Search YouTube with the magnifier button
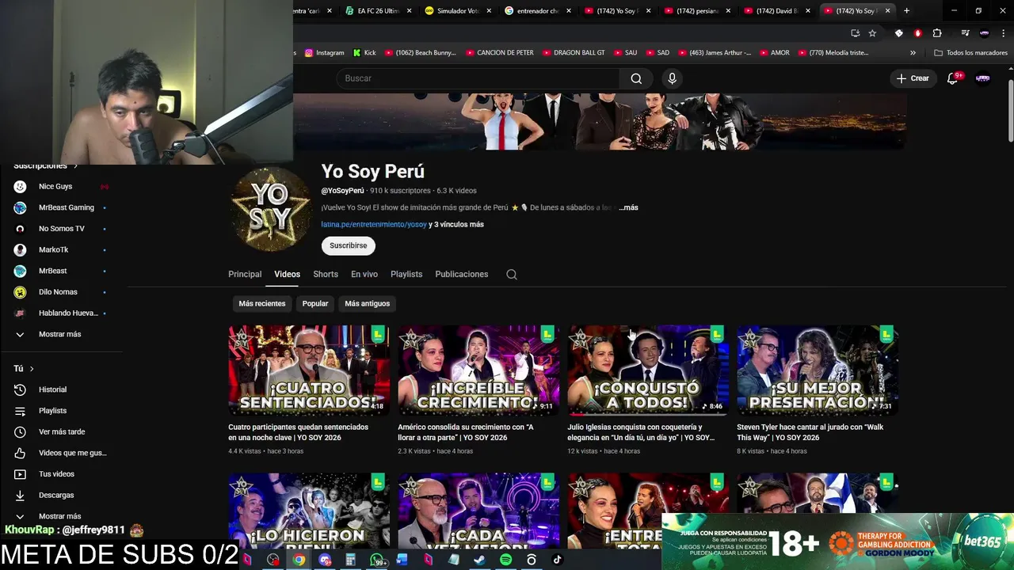 pyautogui.click(x=636, y=78)
